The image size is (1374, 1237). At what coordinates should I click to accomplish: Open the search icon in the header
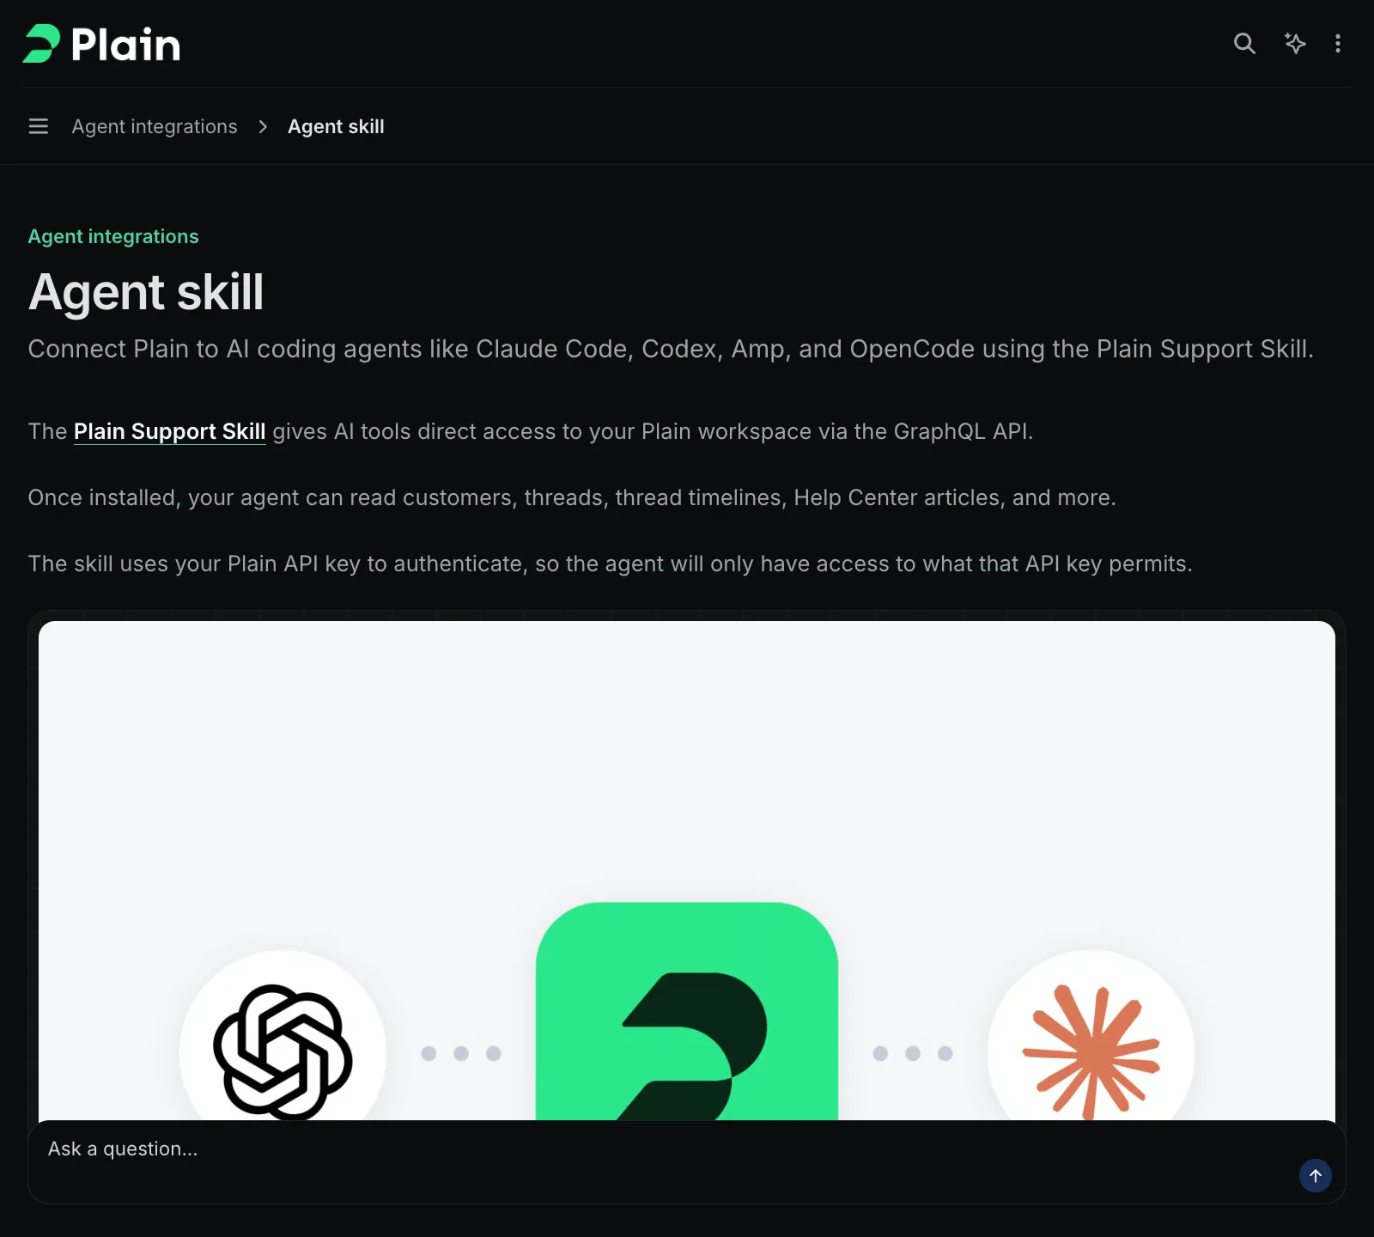[1244, 43]
